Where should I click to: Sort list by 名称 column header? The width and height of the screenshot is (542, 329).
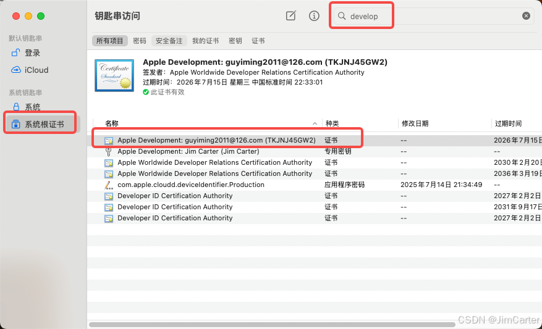[112, 123]
